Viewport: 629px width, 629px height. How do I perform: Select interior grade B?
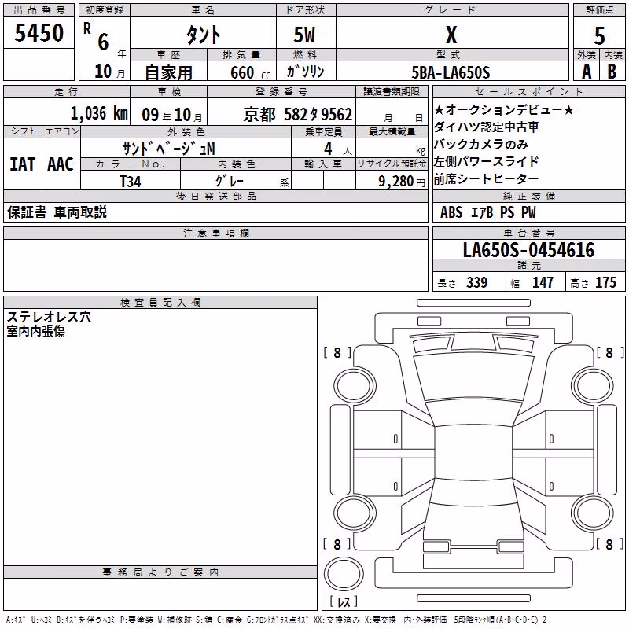pyautogui.click(x=612, y=72)
